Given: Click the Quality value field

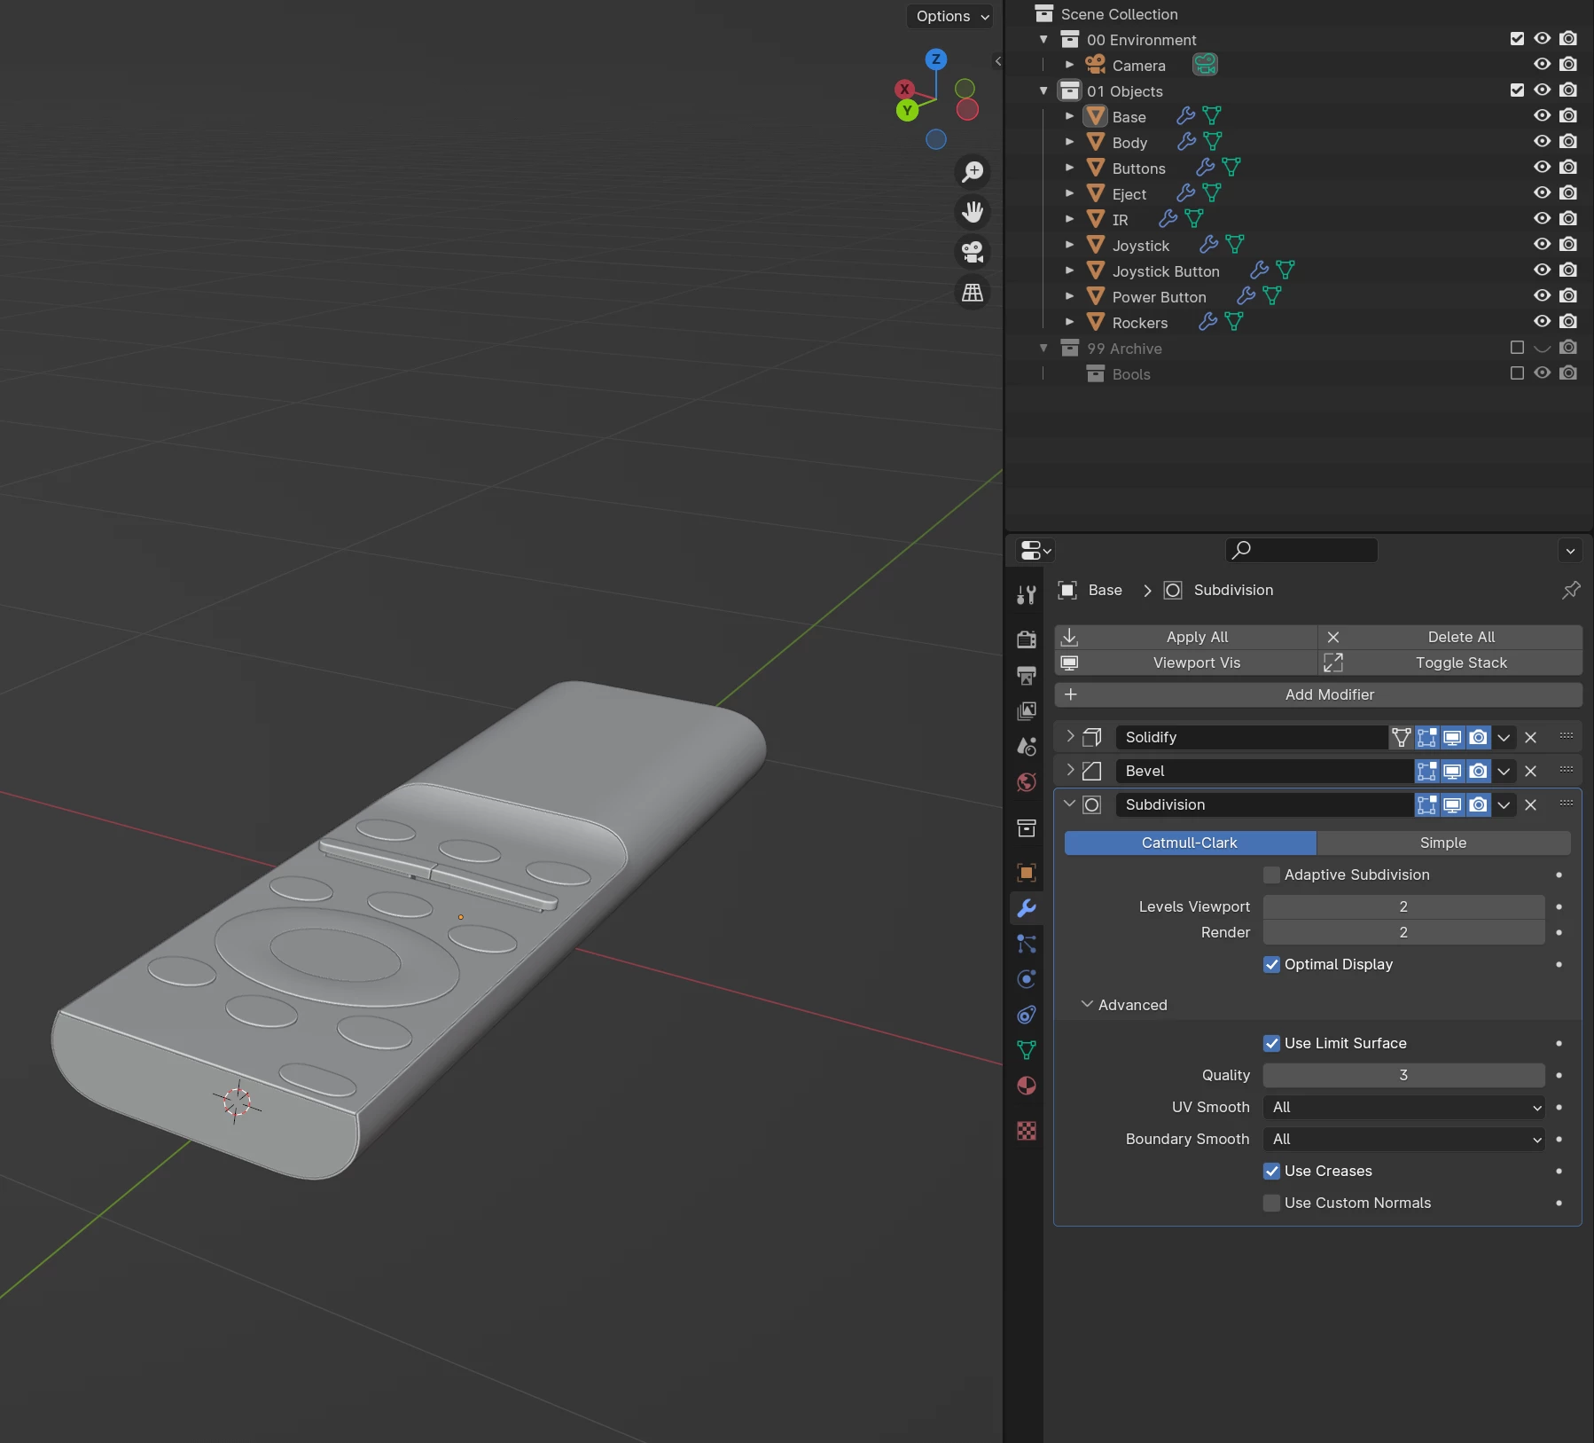Looking at the screenshot, I should click(x=1404, y=1075).
